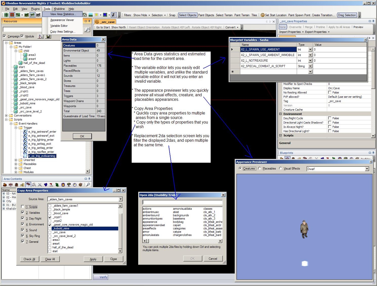The width and height of the screenshot is (377, 286).
Task: Click the lantern light icon in Area Contents
Action: 63,185
